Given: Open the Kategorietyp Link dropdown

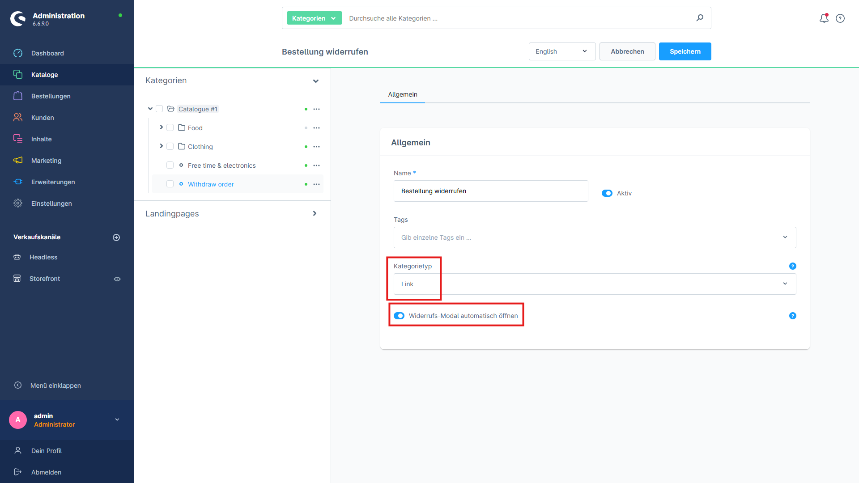Looking at the screenshot, I should coord(594,284).
